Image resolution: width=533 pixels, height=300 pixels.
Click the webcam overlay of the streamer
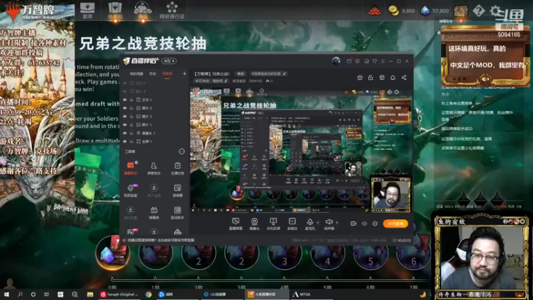coord(481,257)
